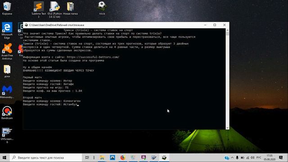The width and height of the screenshot is (288, 162).
Task: Open the help tray icon with question mark
Action: pyautogui.click(x=227, y=158)
